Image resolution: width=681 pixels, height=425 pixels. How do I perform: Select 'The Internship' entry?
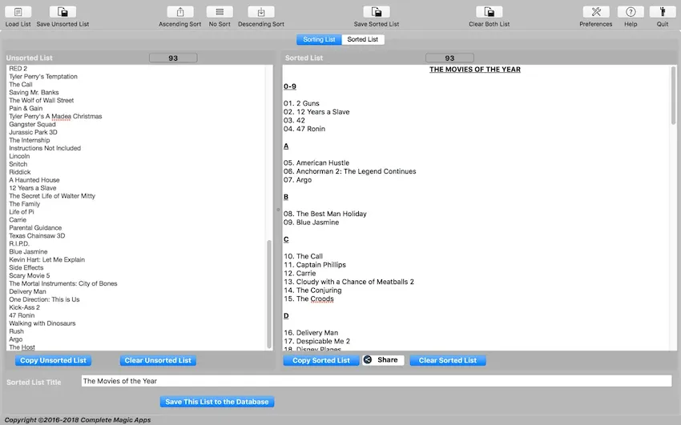click(30, 140)
